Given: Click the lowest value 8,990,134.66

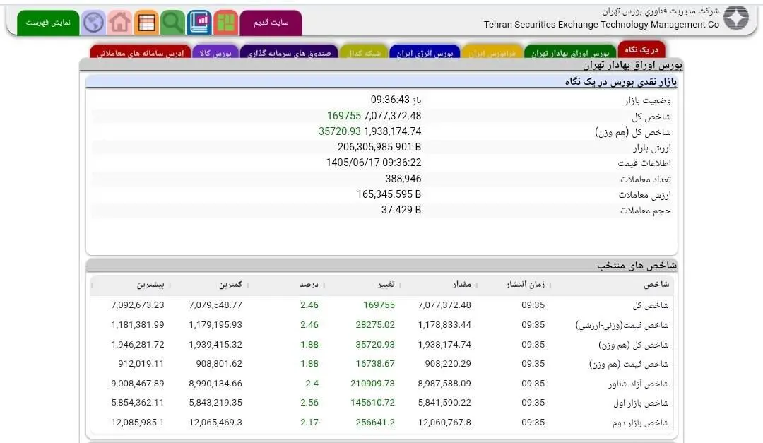Looking at the screenshot, I should [x=215, y=384].
